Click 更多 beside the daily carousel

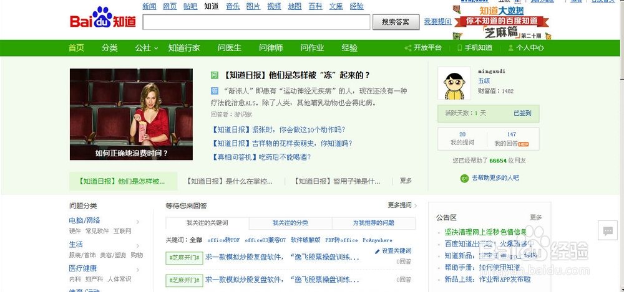(406, 181)
